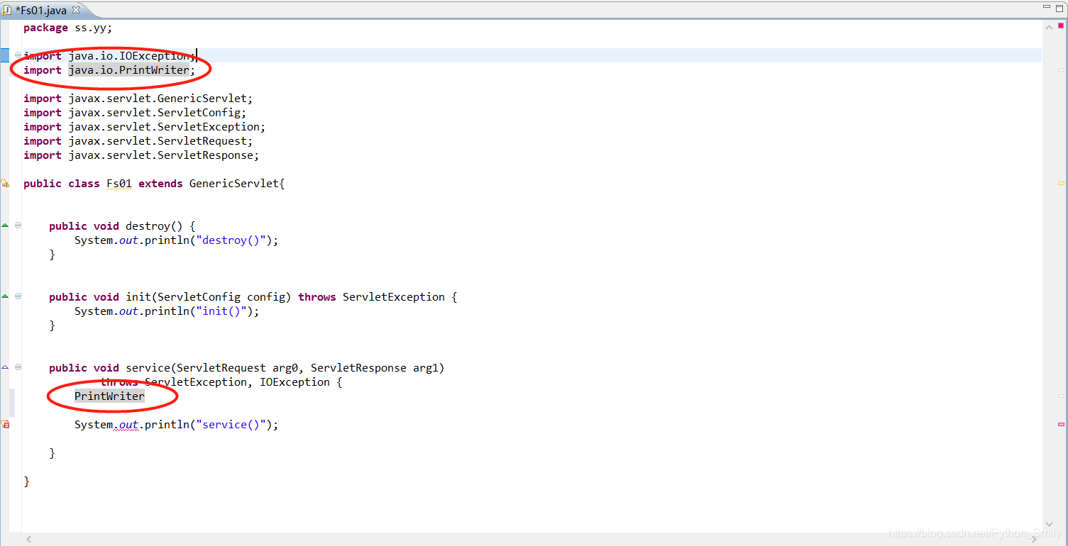Collapse the service() method fold toggle

point(18,367)
